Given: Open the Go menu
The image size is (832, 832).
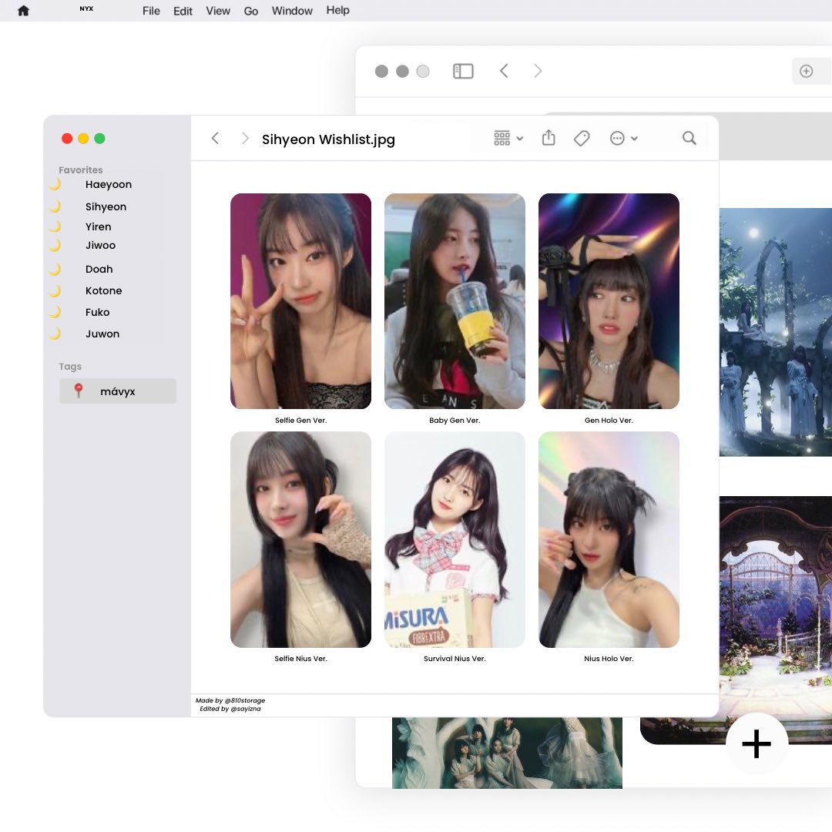Looking at the screenshot, I should pos(251,11).
